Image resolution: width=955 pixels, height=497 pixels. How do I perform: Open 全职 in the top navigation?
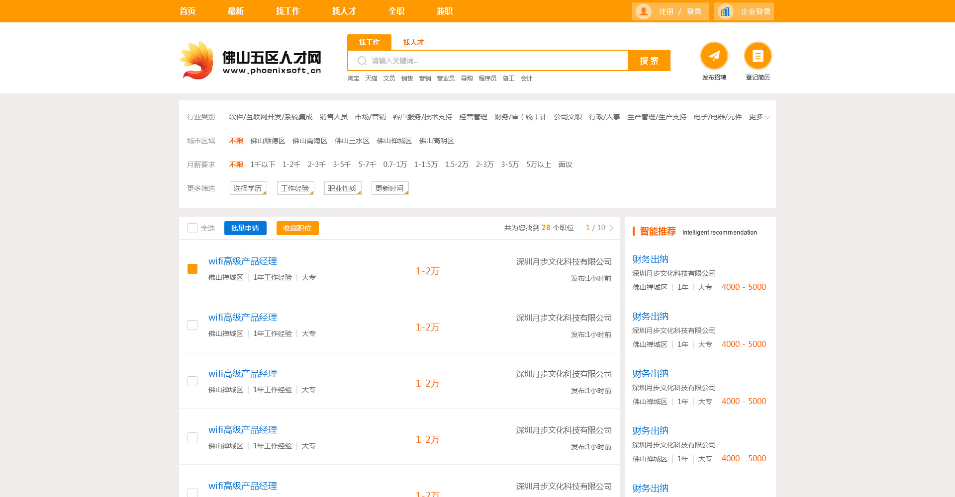(x=396, y=11)
